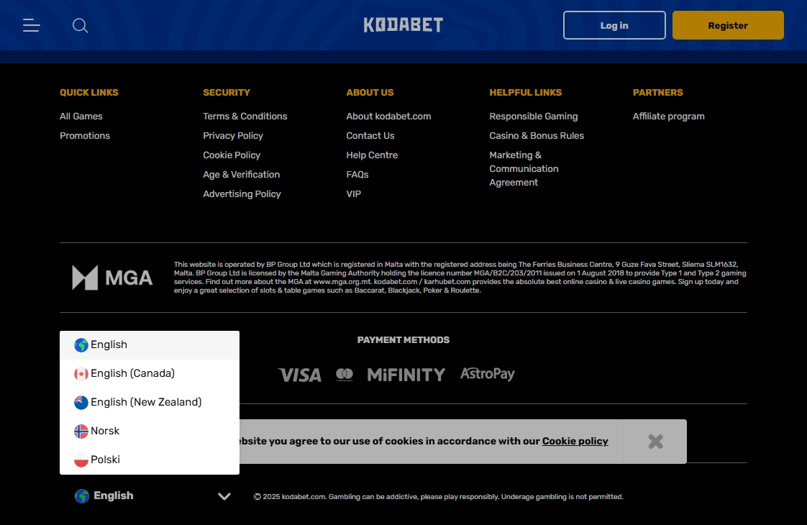Choose Polski language option
This screenshot has height=525, width=807.
click(150, 460)
